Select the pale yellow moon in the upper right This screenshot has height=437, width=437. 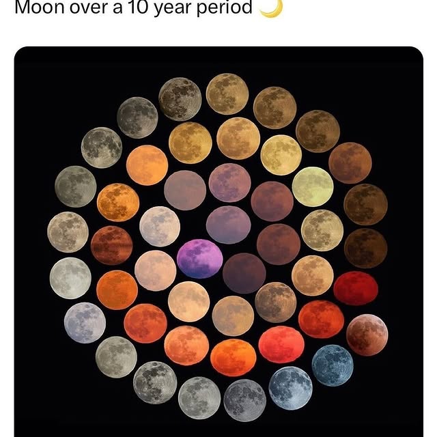[281, 155]
